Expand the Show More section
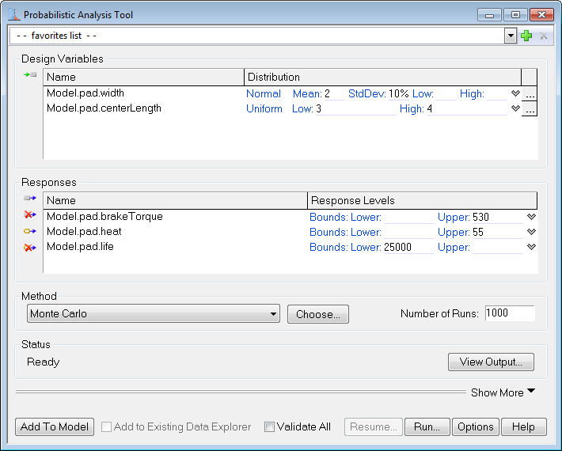Screen dimensions: 562x451 [x=503, y=392]
